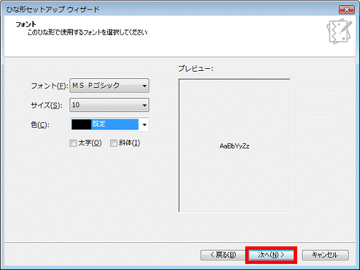Click the プレビュー label
This screenshot has height=270, width=360.
[x=196, y=69]
